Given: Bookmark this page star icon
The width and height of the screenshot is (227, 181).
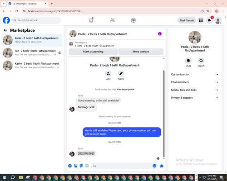Looking at the screenshot, I should [x=208, y=11].
